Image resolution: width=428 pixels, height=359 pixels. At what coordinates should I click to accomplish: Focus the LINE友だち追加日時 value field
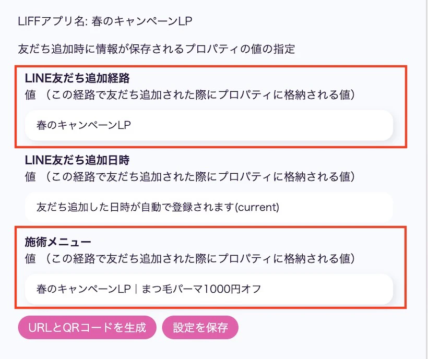click(x=209, y=207)
